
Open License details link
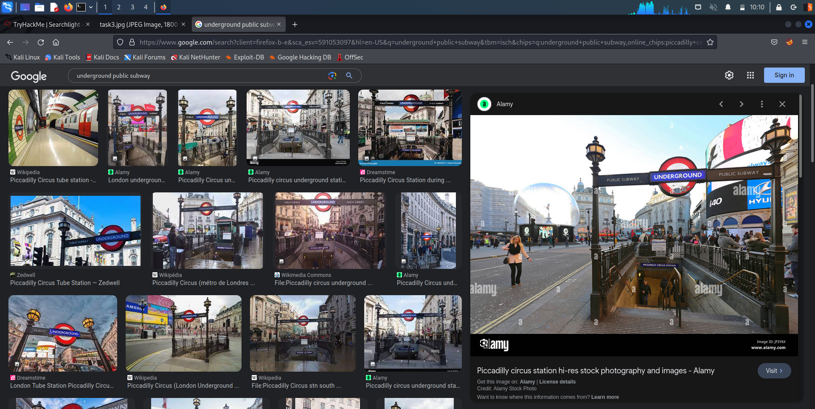click(x=557, y=382)
